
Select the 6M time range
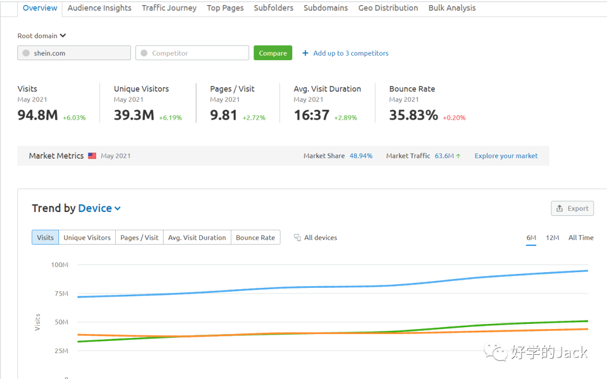coord(531,238)
